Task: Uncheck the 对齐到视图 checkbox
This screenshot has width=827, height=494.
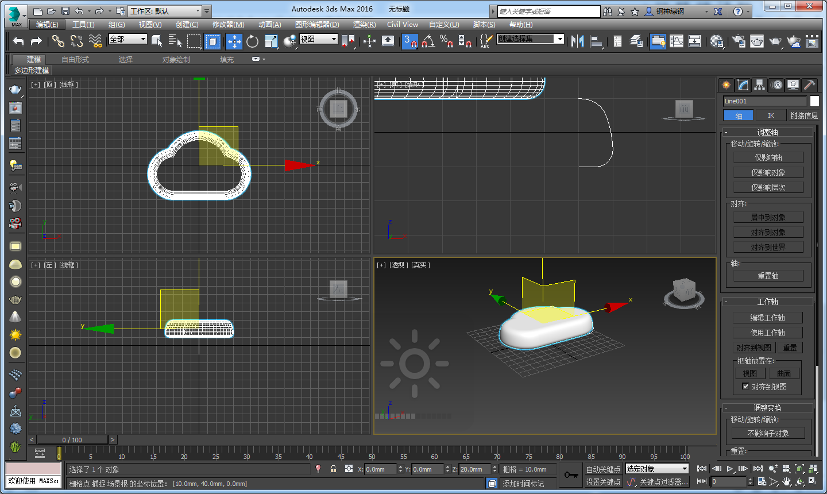Action: (745, 387)
